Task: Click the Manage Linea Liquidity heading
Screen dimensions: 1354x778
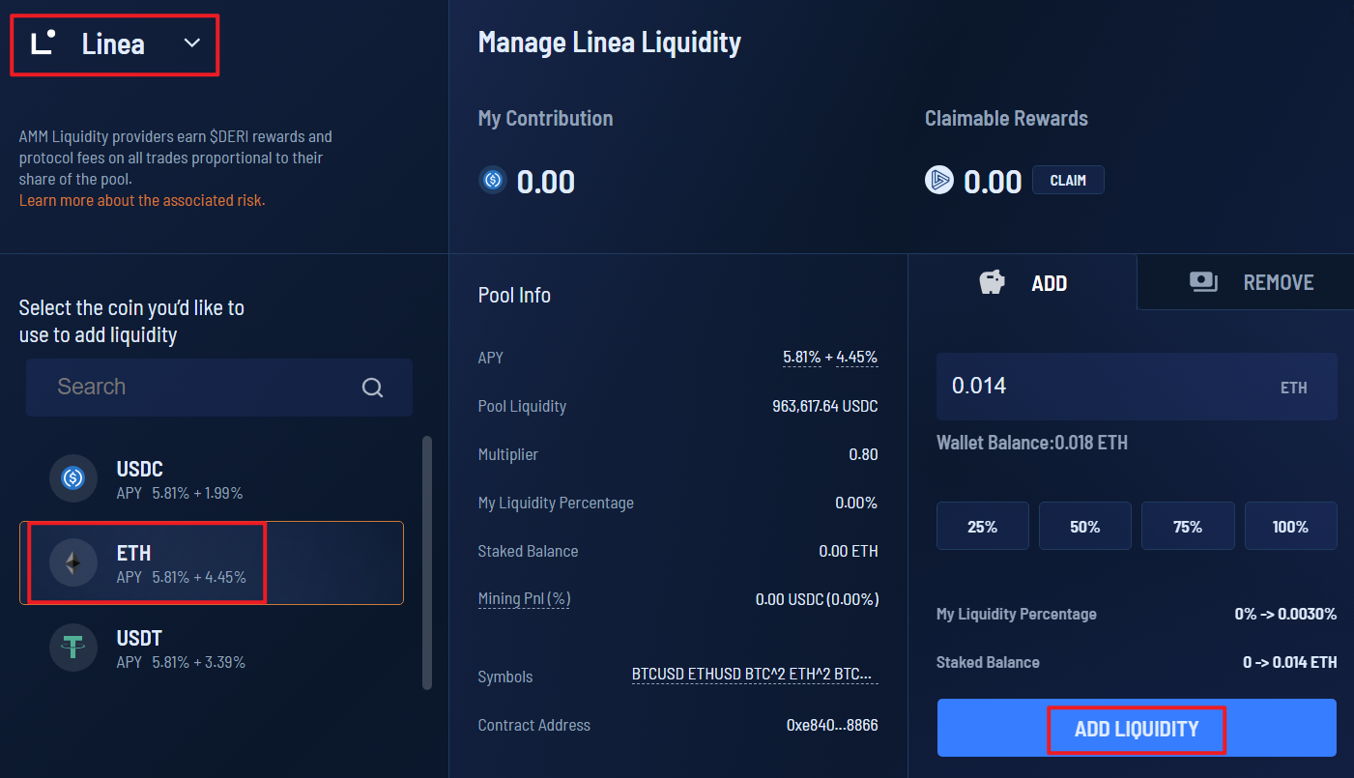Action: [x=610, y=43]
